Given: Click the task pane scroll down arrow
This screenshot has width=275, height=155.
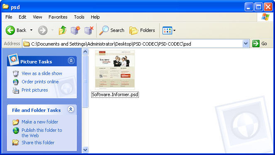Looking at the screenshot, I should click(x=85, y=150).
